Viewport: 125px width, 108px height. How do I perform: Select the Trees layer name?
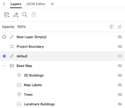click(28, 94)
